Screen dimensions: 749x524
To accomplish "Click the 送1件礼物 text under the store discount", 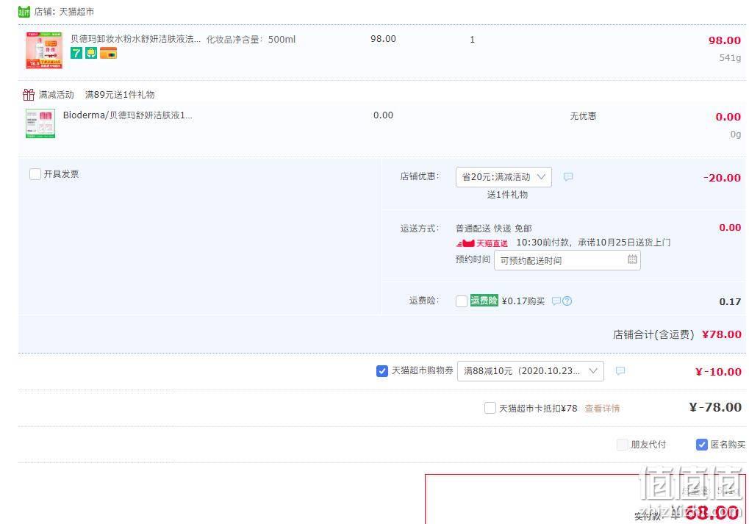I will point(507,195).
